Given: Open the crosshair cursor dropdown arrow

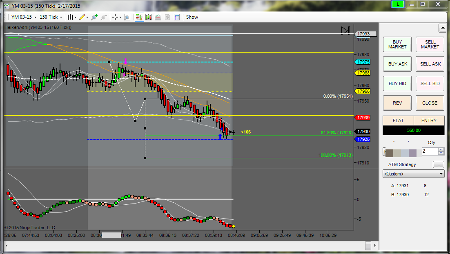Looking at the screenshot, I should [x=120, y=18].
